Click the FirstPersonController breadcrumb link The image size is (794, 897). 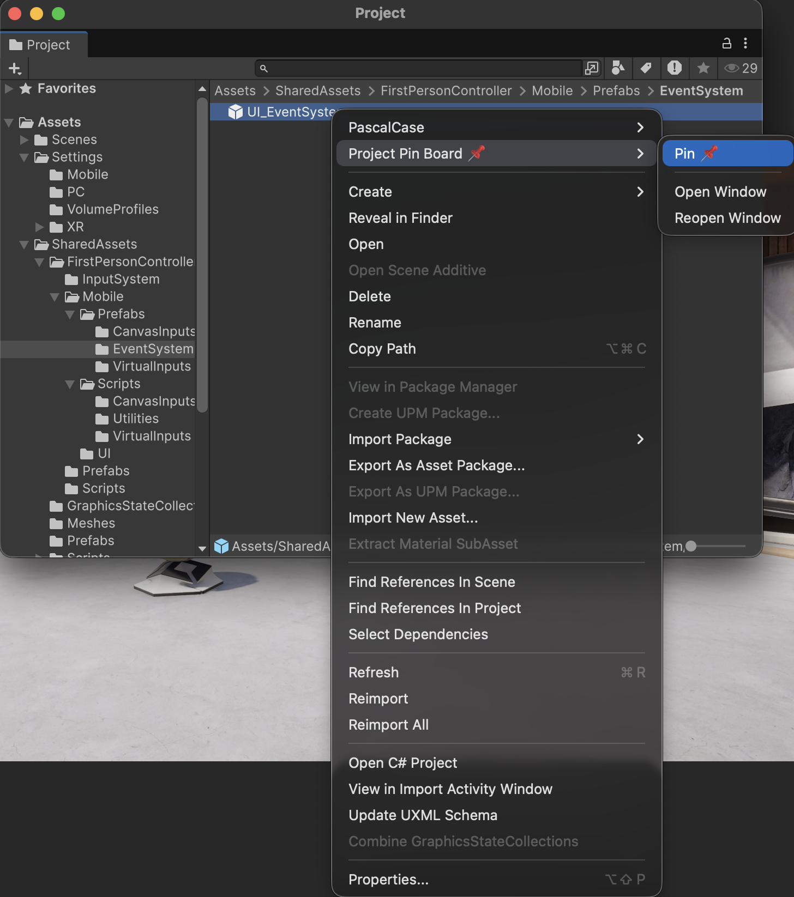[x=446, y=91]
